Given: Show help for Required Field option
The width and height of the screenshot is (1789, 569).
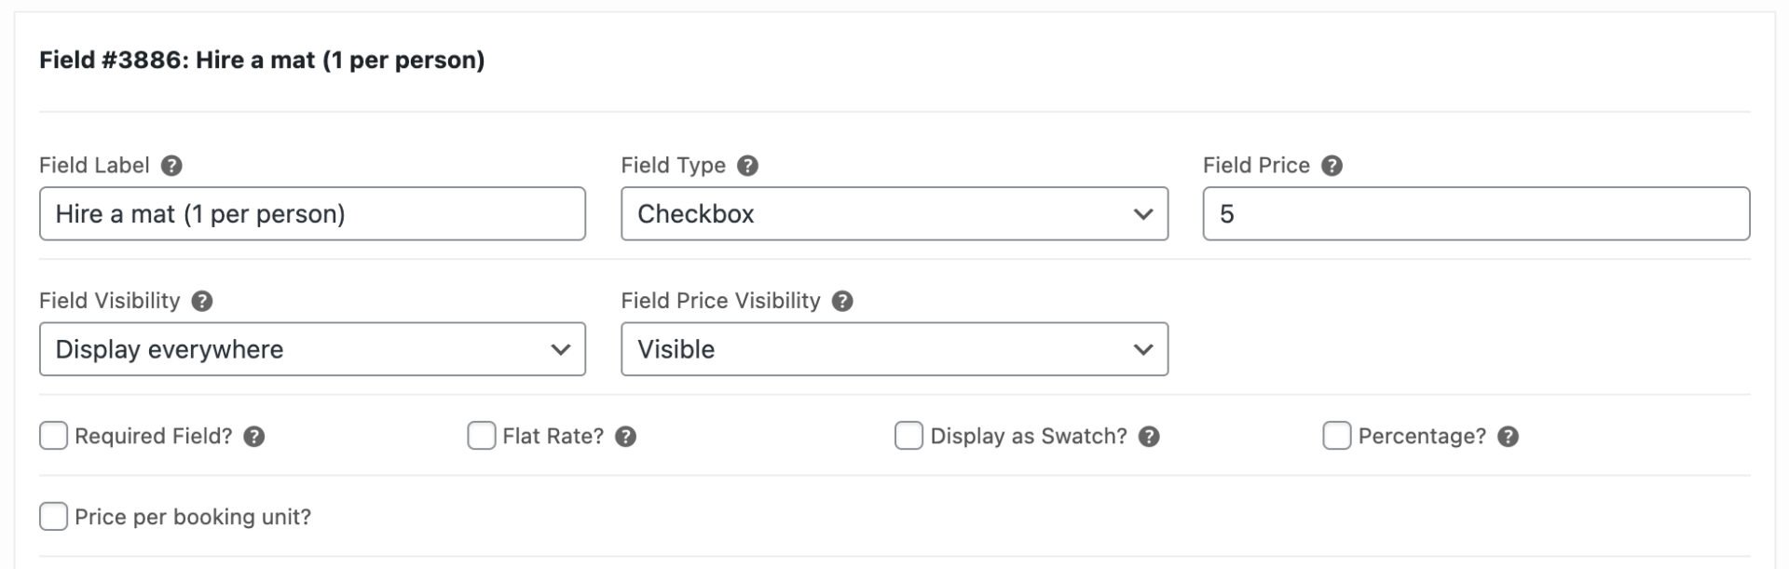Looking at the screenshot, I should pos(254,437).
